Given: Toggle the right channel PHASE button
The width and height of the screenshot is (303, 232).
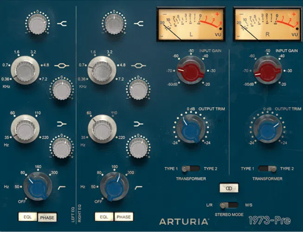Looking at the screenshot, I should coord(123,216).
